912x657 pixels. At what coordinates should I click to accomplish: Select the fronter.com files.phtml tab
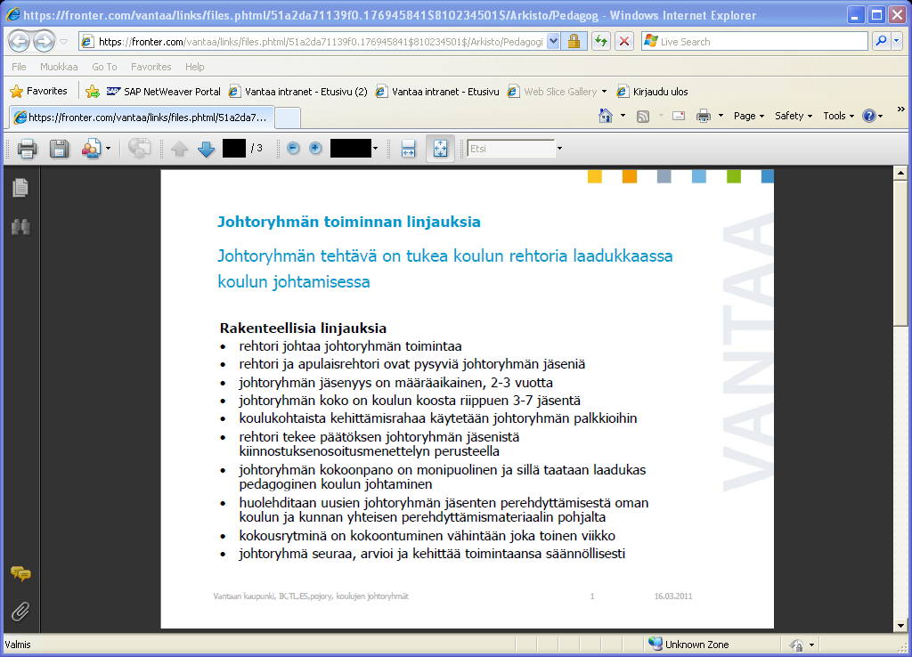(x=141, y=118)
